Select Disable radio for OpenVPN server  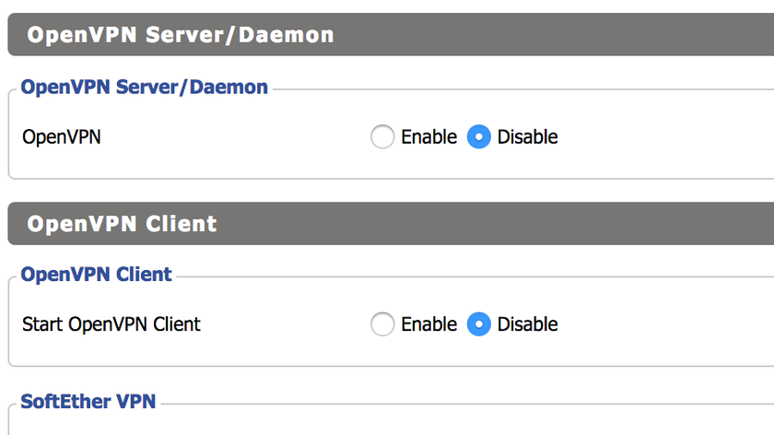pos(478,137)
